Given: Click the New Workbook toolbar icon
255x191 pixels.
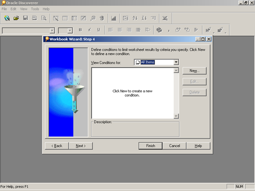Looking at the screenshot, I should pyautogui.click(x=7, y=18).
